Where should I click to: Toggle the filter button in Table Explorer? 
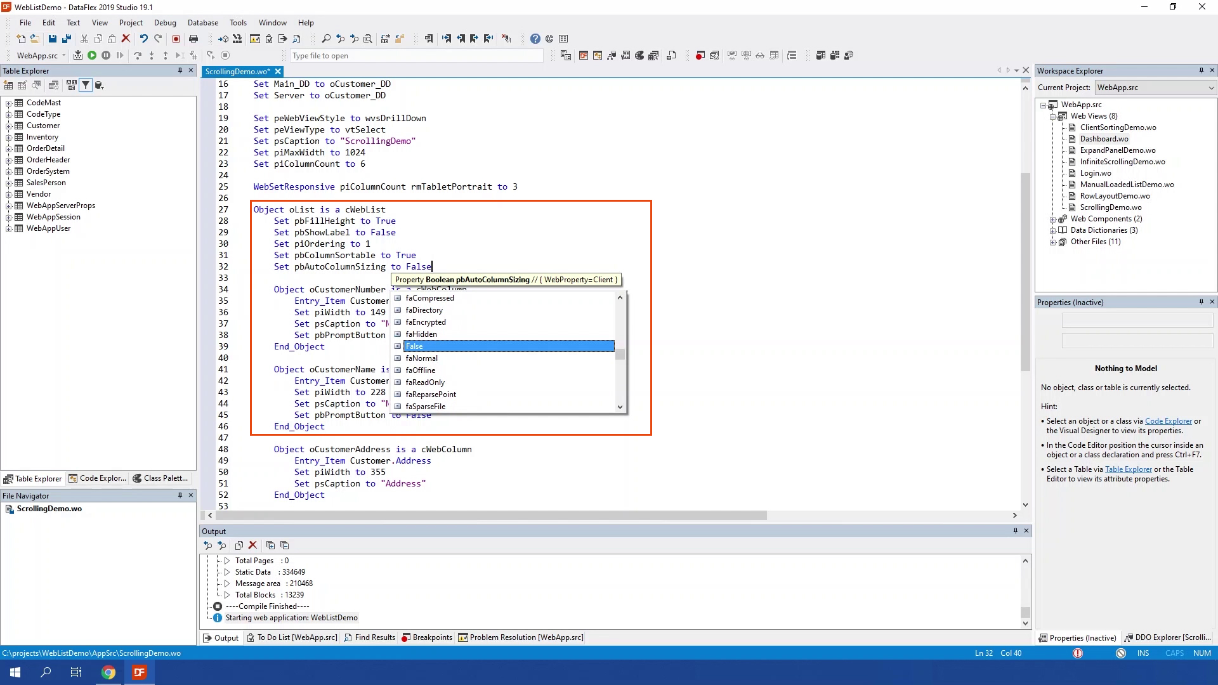[x=86, y=85]
